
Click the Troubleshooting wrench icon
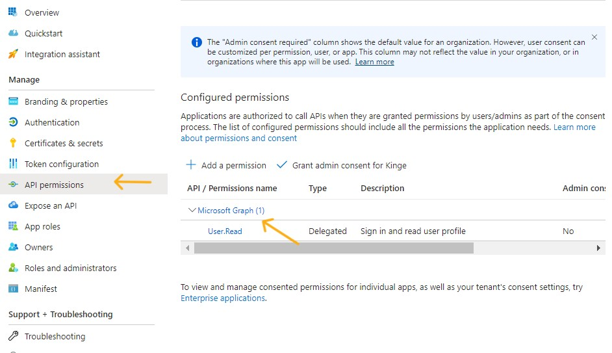click(12, 336)
